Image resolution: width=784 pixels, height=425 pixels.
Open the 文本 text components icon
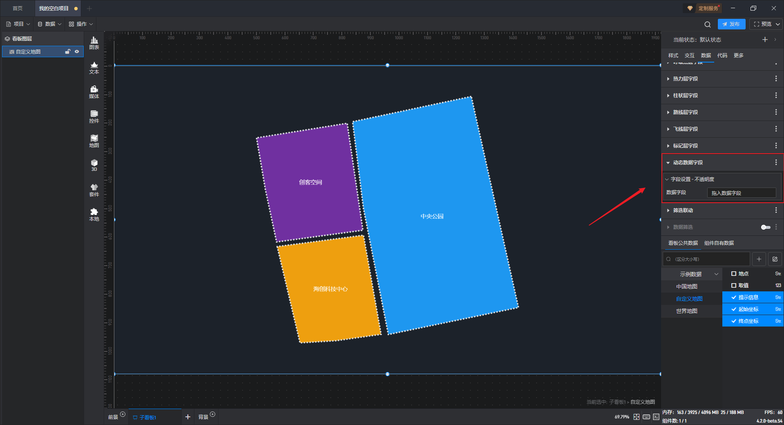(94, 67)
